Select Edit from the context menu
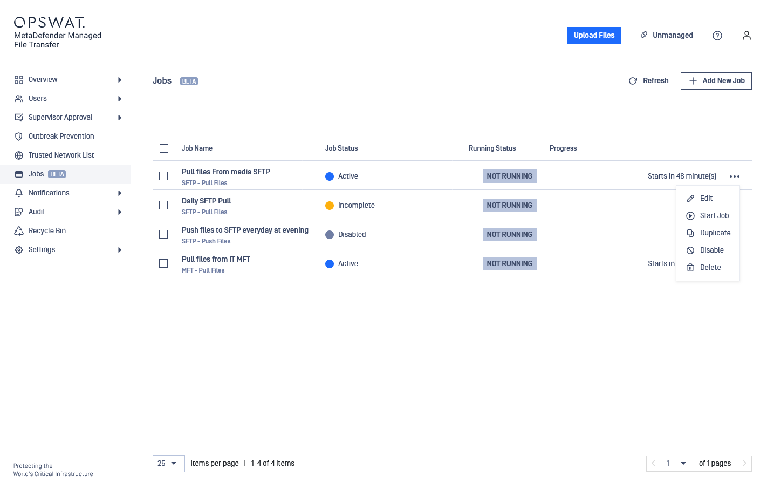 (708, 199)
